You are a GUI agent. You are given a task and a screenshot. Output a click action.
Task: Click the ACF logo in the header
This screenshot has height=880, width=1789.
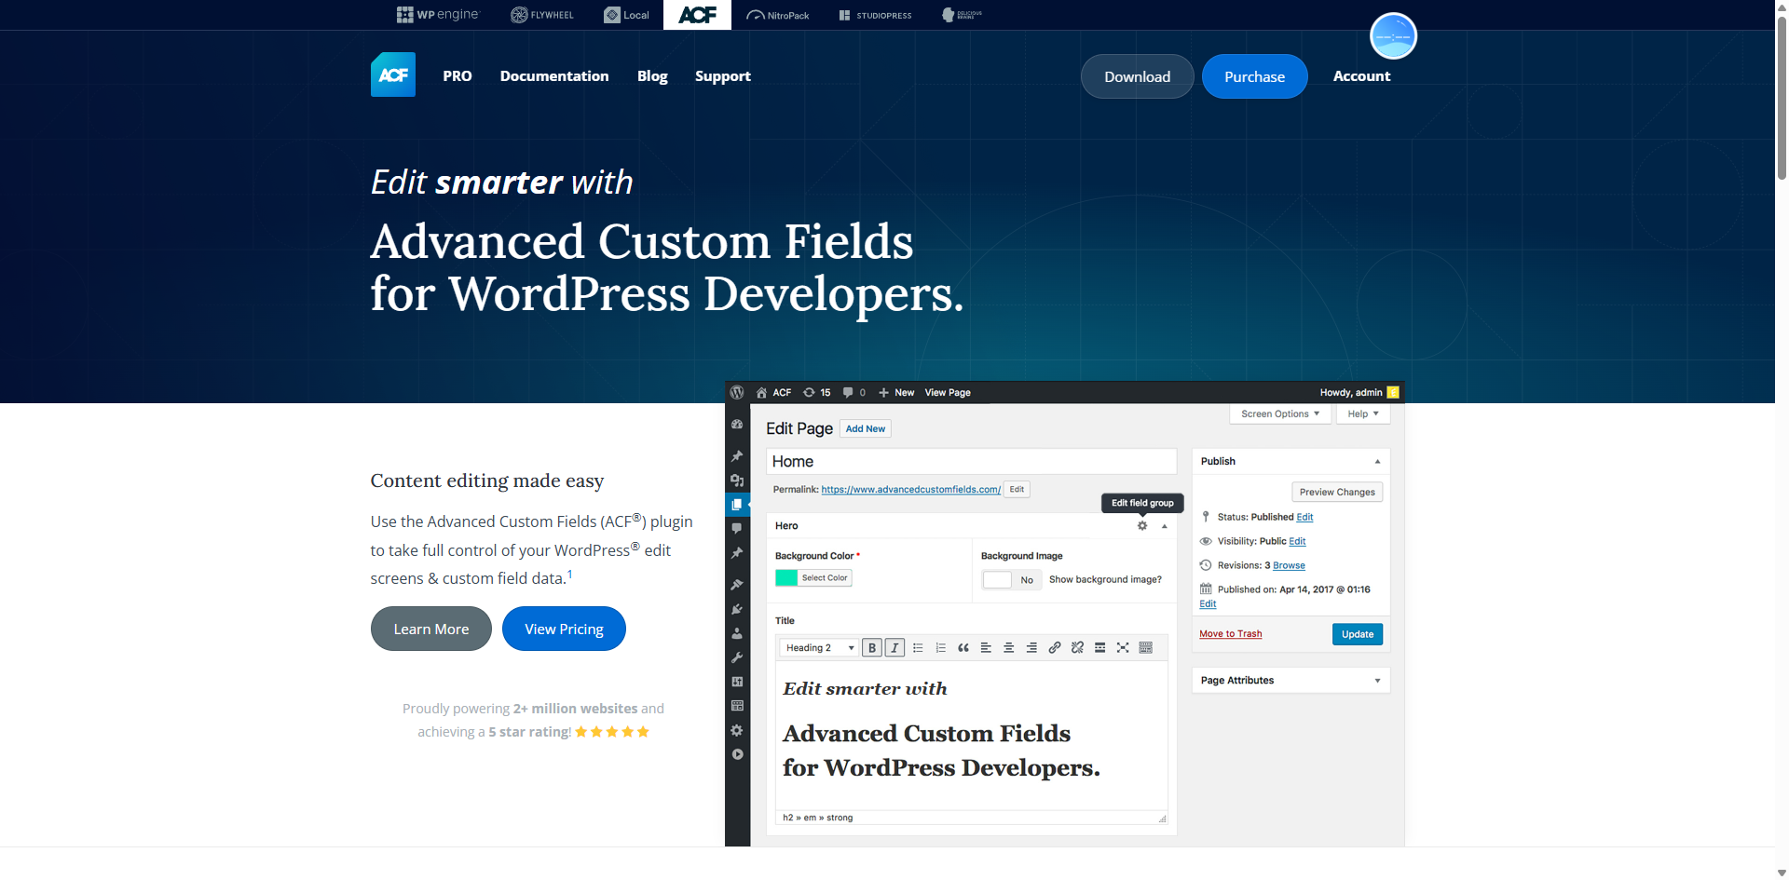pyautogui.click(x=392, y=74)
